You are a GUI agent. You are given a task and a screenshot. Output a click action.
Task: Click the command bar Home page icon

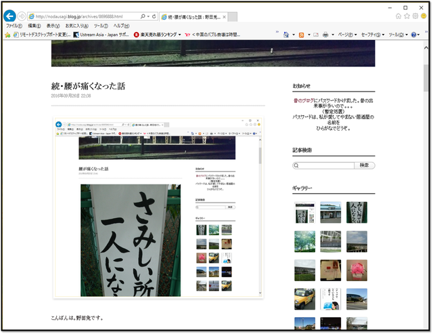point(286,35)
